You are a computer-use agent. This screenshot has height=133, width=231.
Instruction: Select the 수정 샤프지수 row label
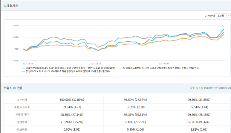(x=22, y=107)
